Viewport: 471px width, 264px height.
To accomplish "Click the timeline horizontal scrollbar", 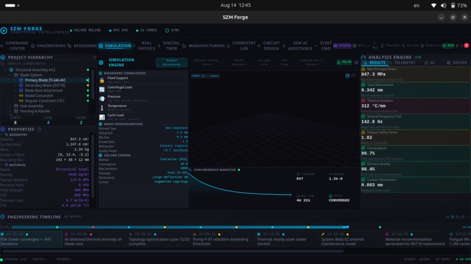I will pyautogui.click(x=173, y=251).
